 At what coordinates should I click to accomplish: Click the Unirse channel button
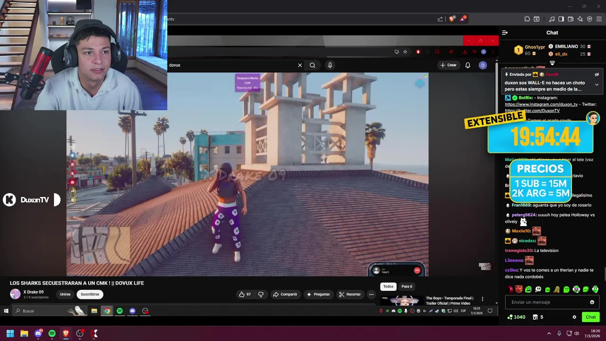pos(65,294)
